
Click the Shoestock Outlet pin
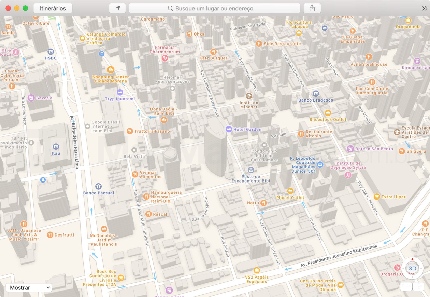click(328, 113)
